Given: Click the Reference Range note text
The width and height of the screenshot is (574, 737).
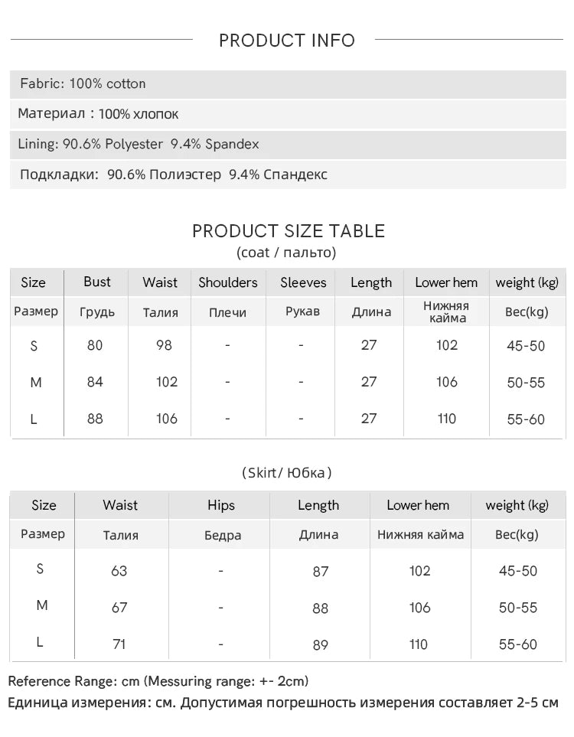Looking at the screenshot, I should click(x=158, y=682).
